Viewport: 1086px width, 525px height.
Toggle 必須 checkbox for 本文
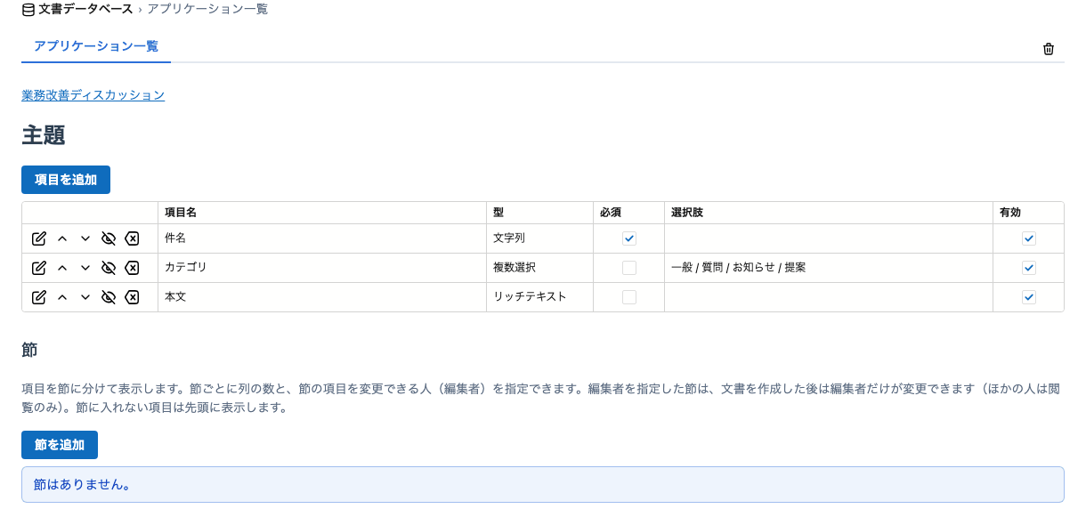coord(629,297)
